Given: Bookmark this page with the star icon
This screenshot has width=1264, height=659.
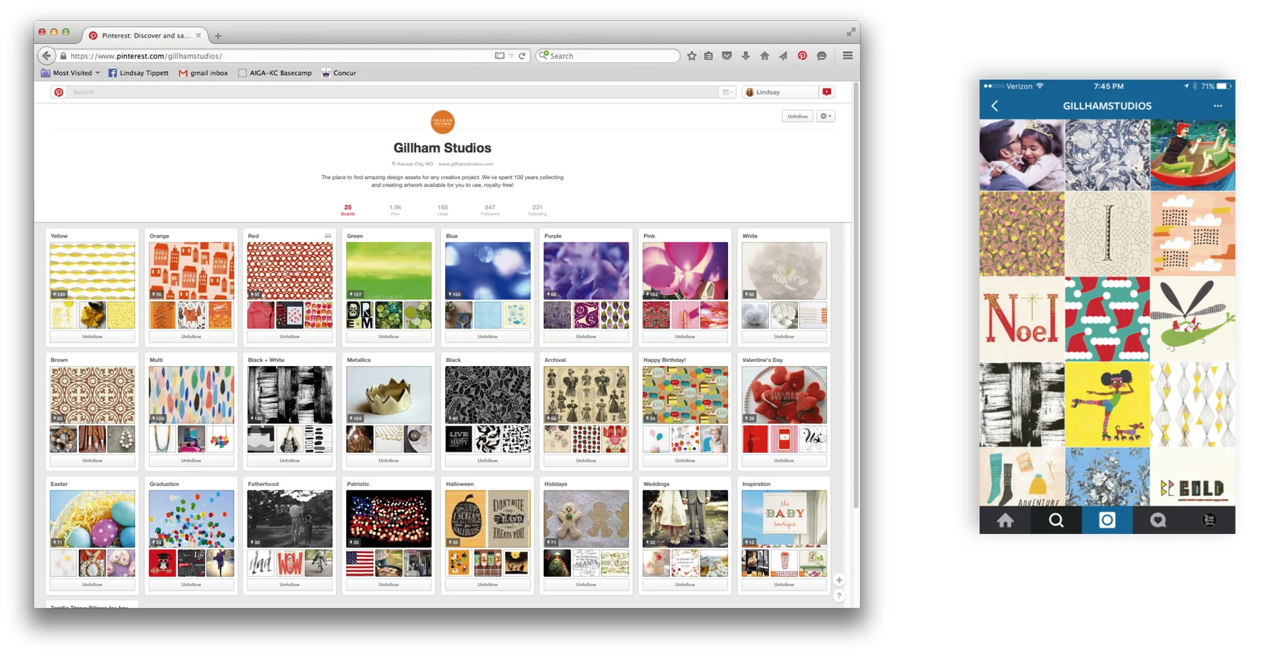Looking at the screenshot, I should [x=692, y=56].
